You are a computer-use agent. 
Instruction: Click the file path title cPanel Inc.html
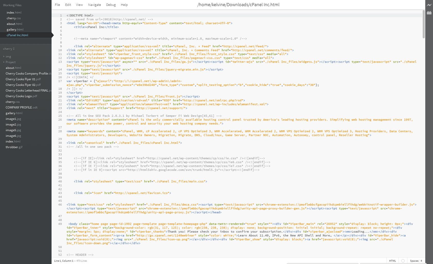point(238,5)
